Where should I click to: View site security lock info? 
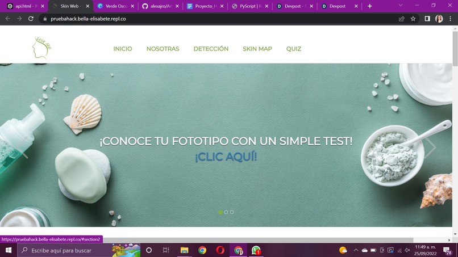tap(45, 19)
